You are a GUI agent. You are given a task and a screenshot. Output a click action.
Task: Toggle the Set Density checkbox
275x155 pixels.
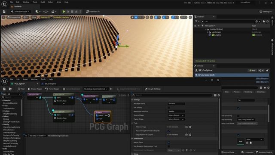(169, 108)
